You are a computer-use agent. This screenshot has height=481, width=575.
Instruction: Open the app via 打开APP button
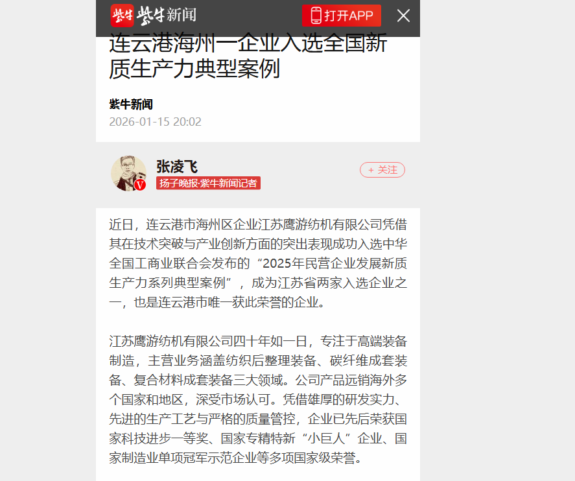(x=342, y=16)
